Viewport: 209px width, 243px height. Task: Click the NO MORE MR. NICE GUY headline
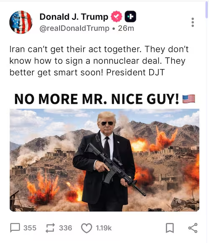tap(97, 99)
